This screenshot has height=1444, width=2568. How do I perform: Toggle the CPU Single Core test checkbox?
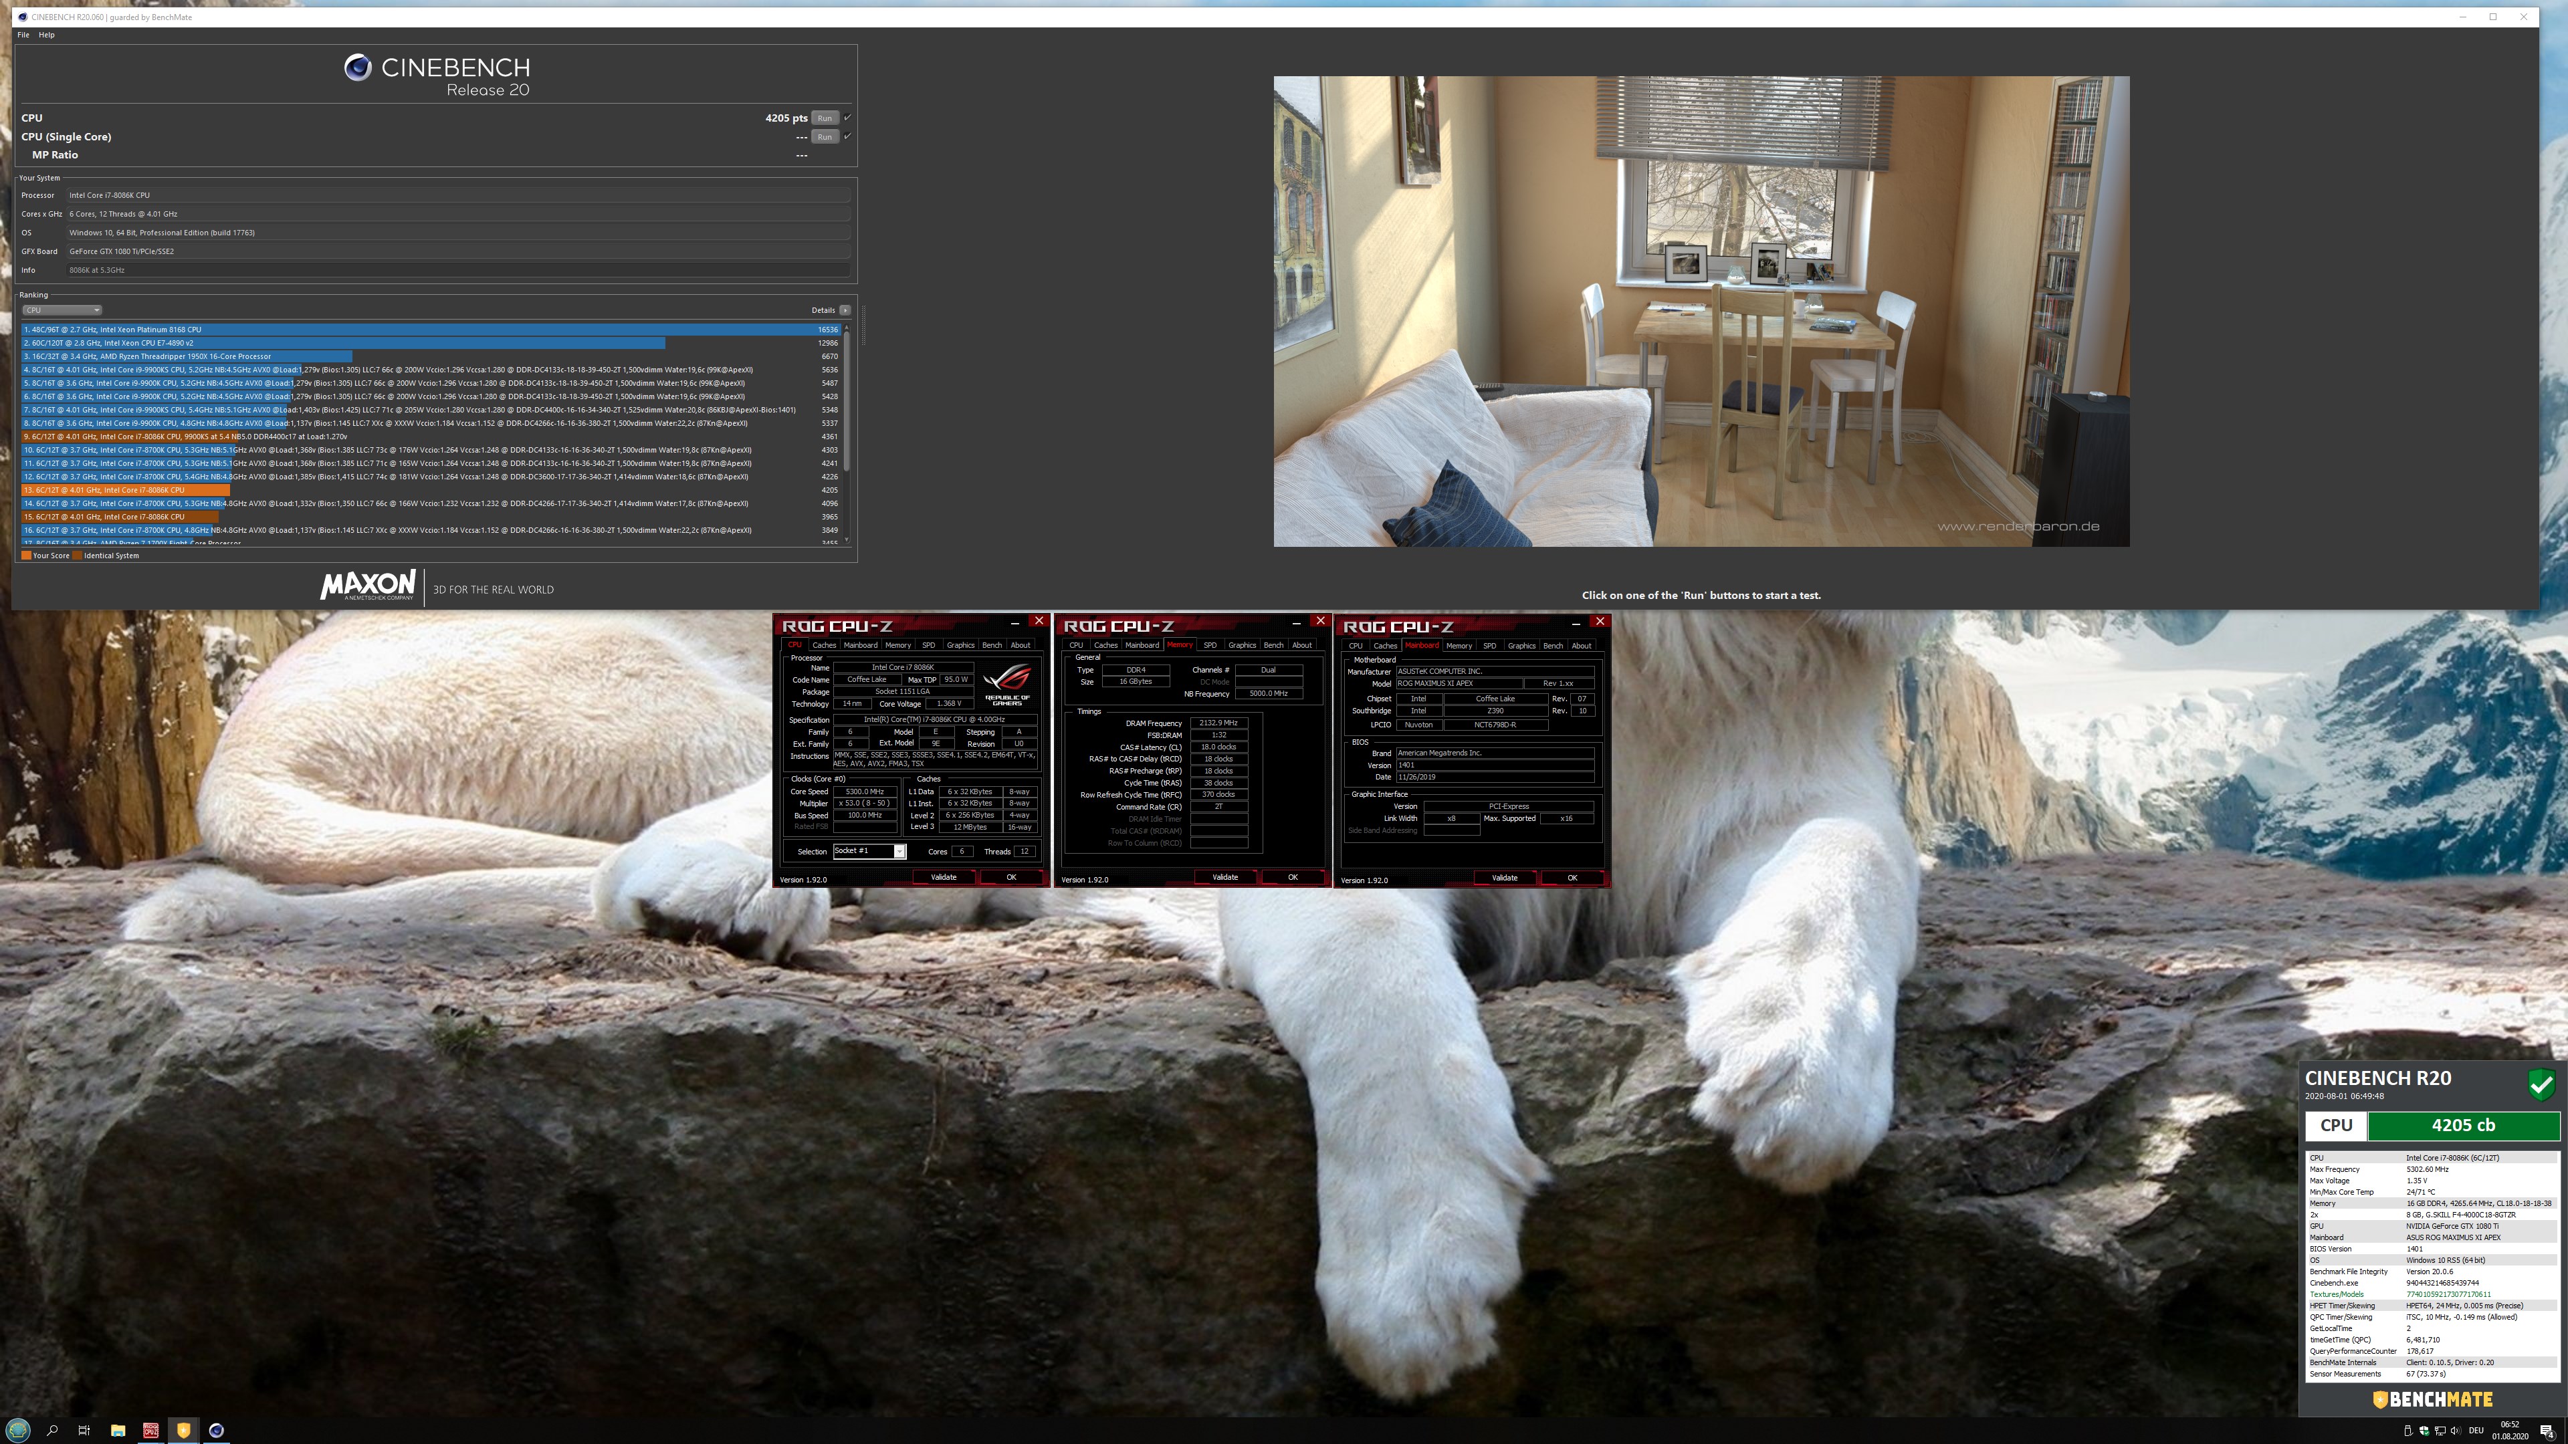847,136
